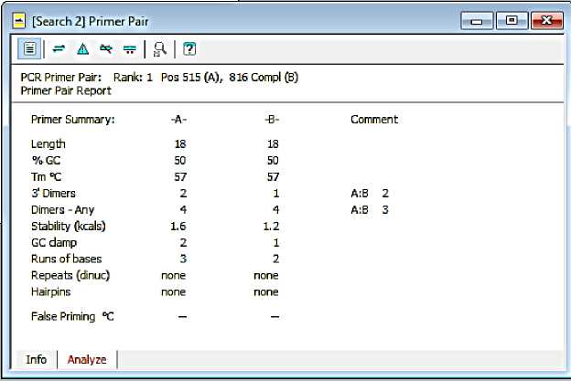Image resolution: width=571 pixels, height=381 pixels.
Task: Click the '3' Dimers' row label
Action: (x=53, y=194)
